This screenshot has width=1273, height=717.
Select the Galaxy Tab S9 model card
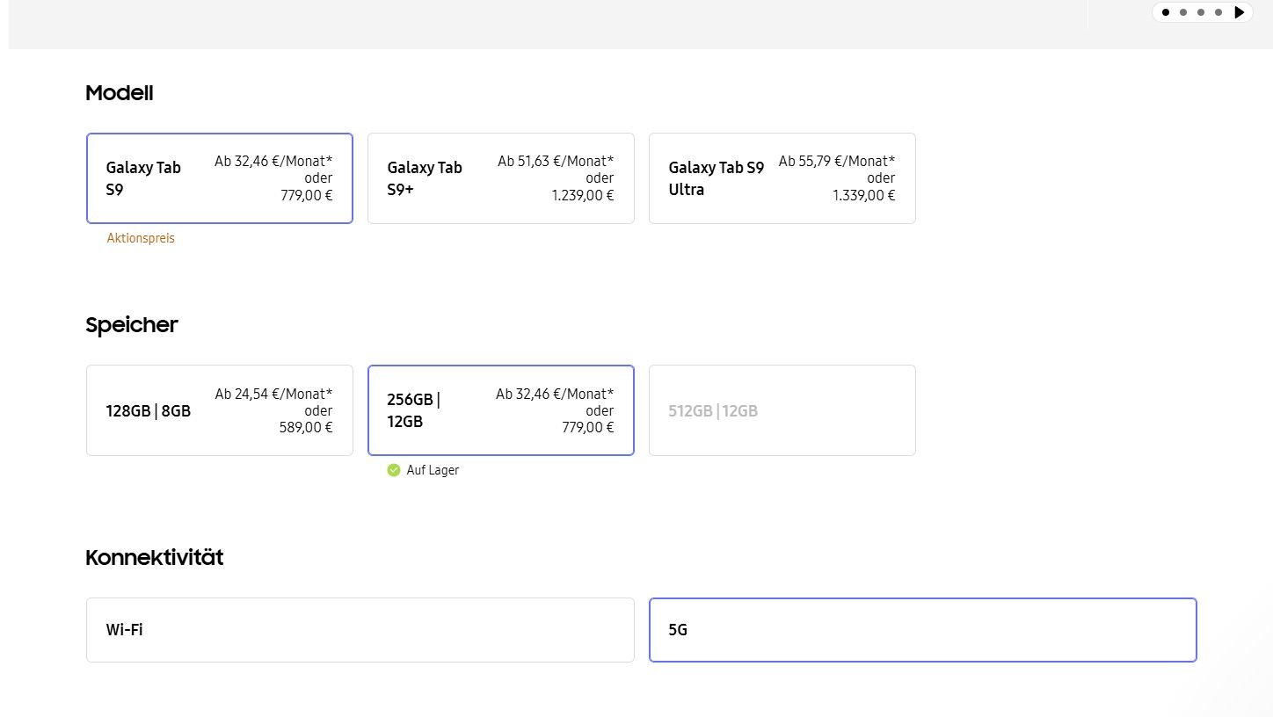220,178
